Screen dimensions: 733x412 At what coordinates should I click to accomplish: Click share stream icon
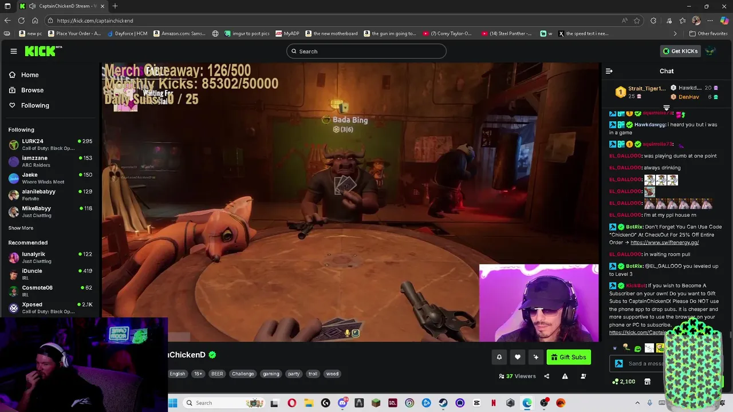click(x=546, y=376)
